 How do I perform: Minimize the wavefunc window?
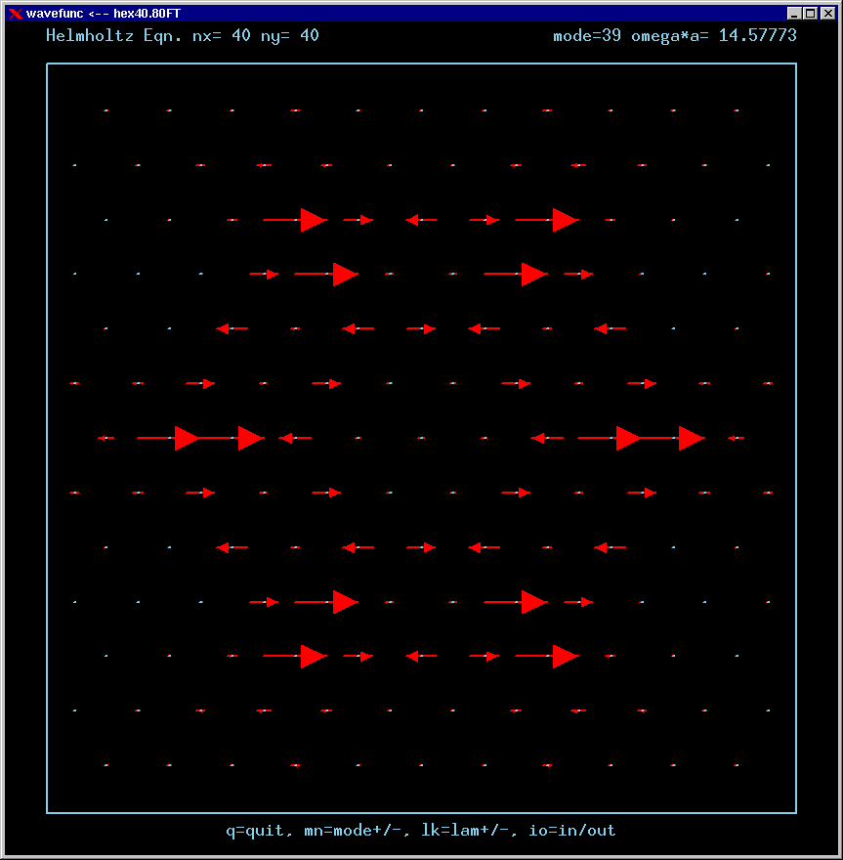click(794, 14)
